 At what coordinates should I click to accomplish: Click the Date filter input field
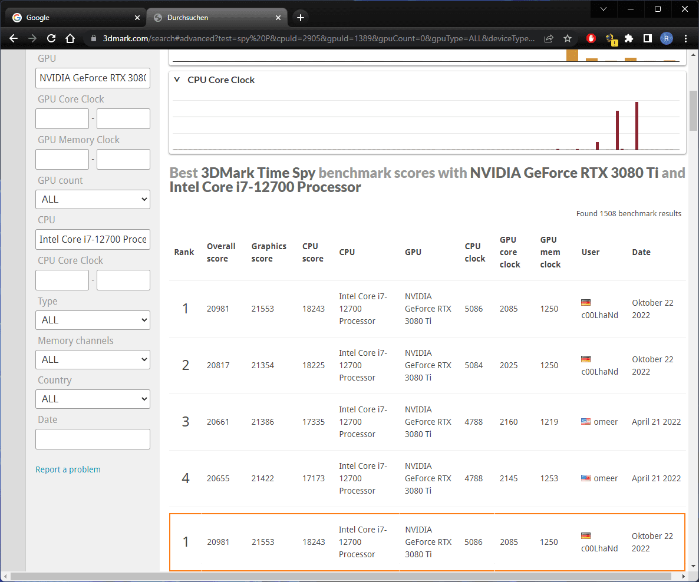[x=93, y=439]
